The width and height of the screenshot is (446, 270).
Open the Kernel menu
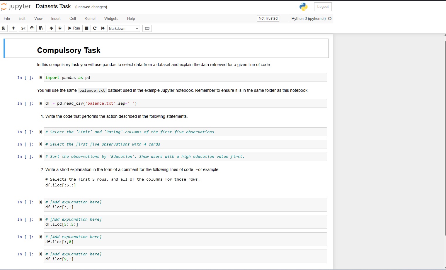point(90,18)
